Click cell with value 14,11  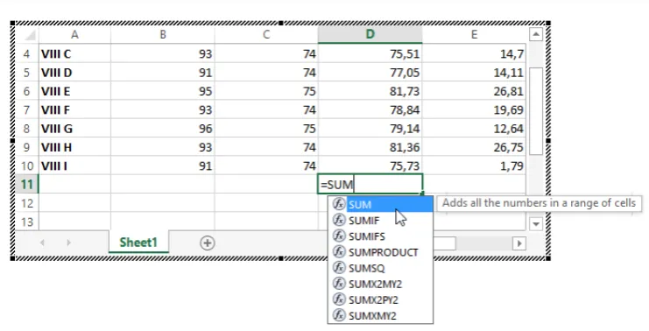(x=474, y=73)
